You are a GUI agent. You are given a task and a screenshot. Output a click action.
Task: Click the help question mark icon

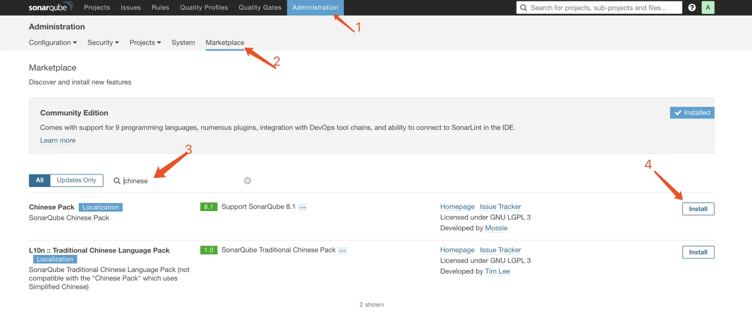(x=692, y=7)
